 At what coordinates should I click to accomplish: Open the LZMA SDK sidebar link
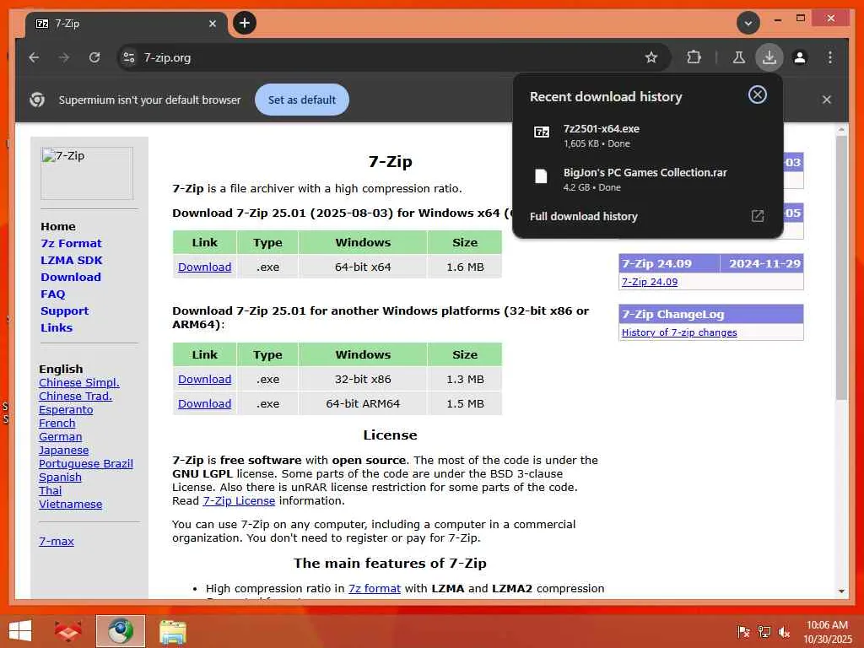click(x=71, y=260)
